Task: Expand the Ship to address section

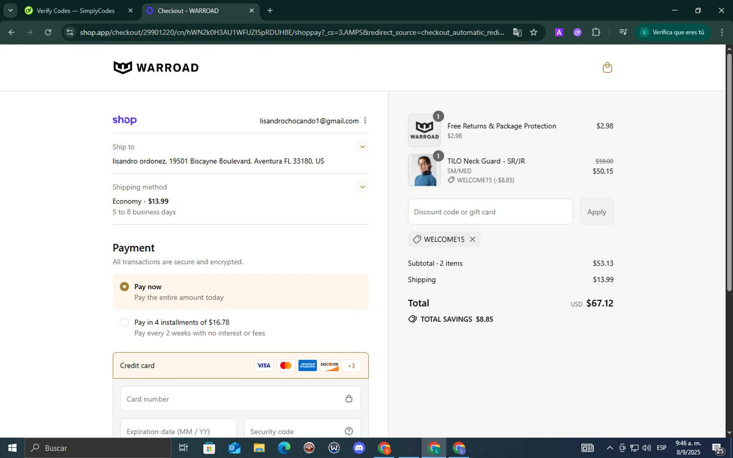Action: [x=362, y=147]
